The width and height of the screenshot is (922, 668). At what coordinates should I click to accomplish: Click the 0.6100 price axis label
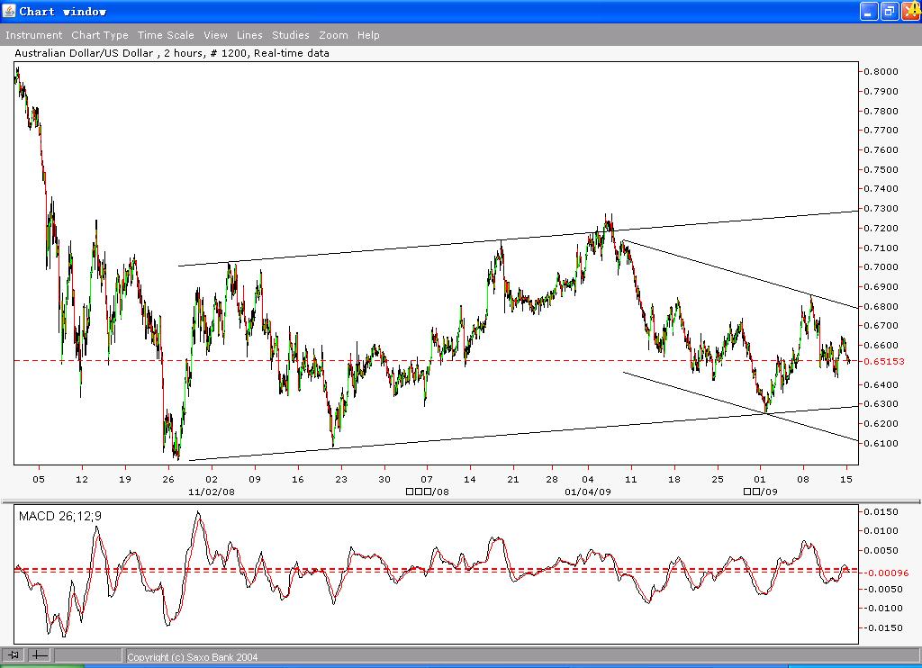(881, 443)
